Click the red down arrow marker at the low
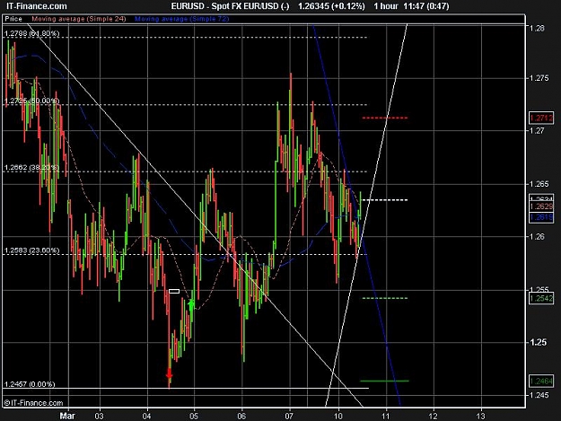 (170, 373)
